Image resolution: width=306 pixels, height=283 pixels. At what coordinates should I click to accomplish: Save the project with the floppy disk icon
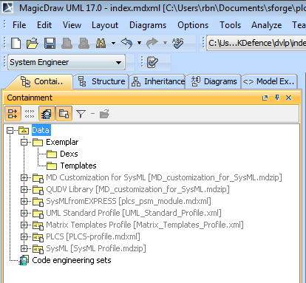[50, 43]
